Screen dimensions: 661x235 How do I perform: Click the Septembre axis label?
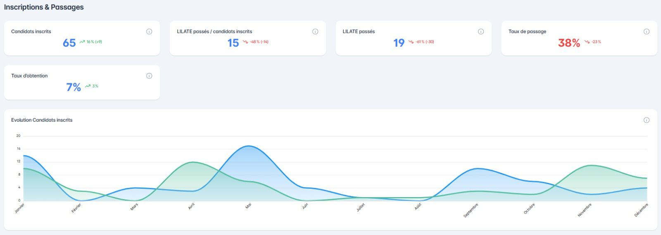coord(471,210)
